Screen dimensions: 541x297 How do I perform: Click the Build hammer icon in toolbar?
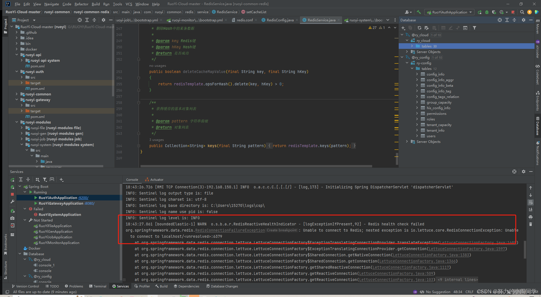coord(419,12)
